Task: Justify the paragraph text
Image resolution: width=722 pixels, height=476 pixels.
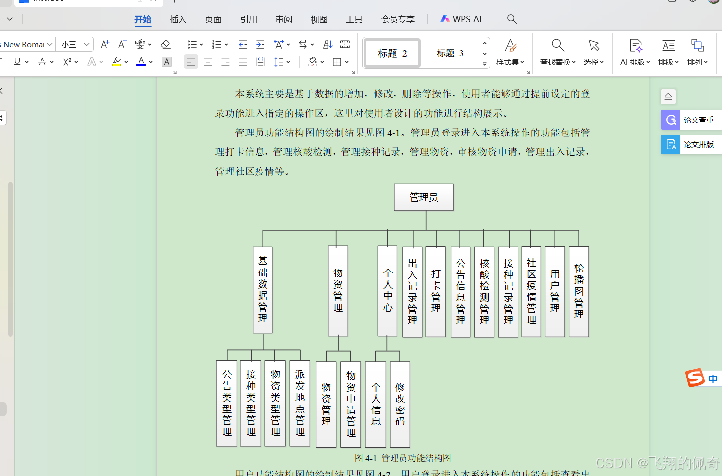Action: 243,62
